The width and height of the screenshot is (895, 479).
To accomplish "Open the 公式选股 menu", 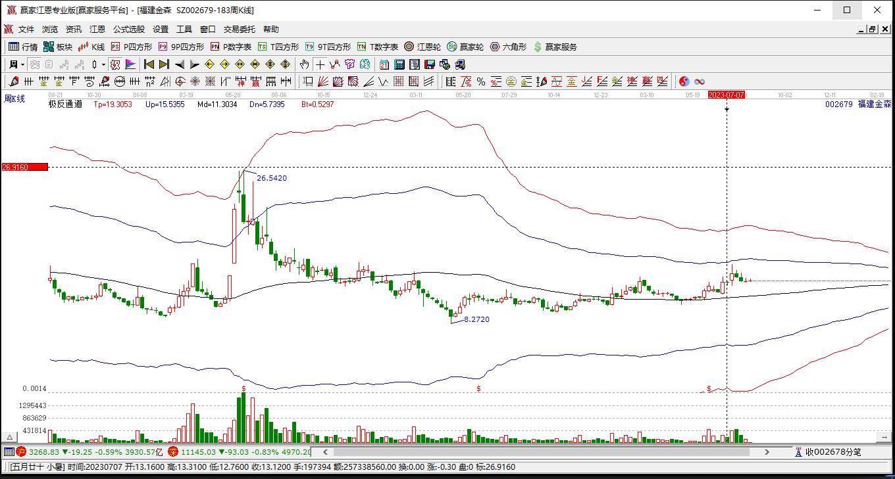I will [128, 30].
